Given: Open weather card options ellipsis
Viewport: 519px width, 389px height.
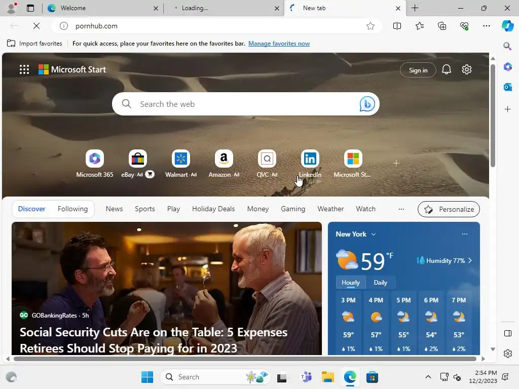Looking at the screenshot, I should 465,234.
